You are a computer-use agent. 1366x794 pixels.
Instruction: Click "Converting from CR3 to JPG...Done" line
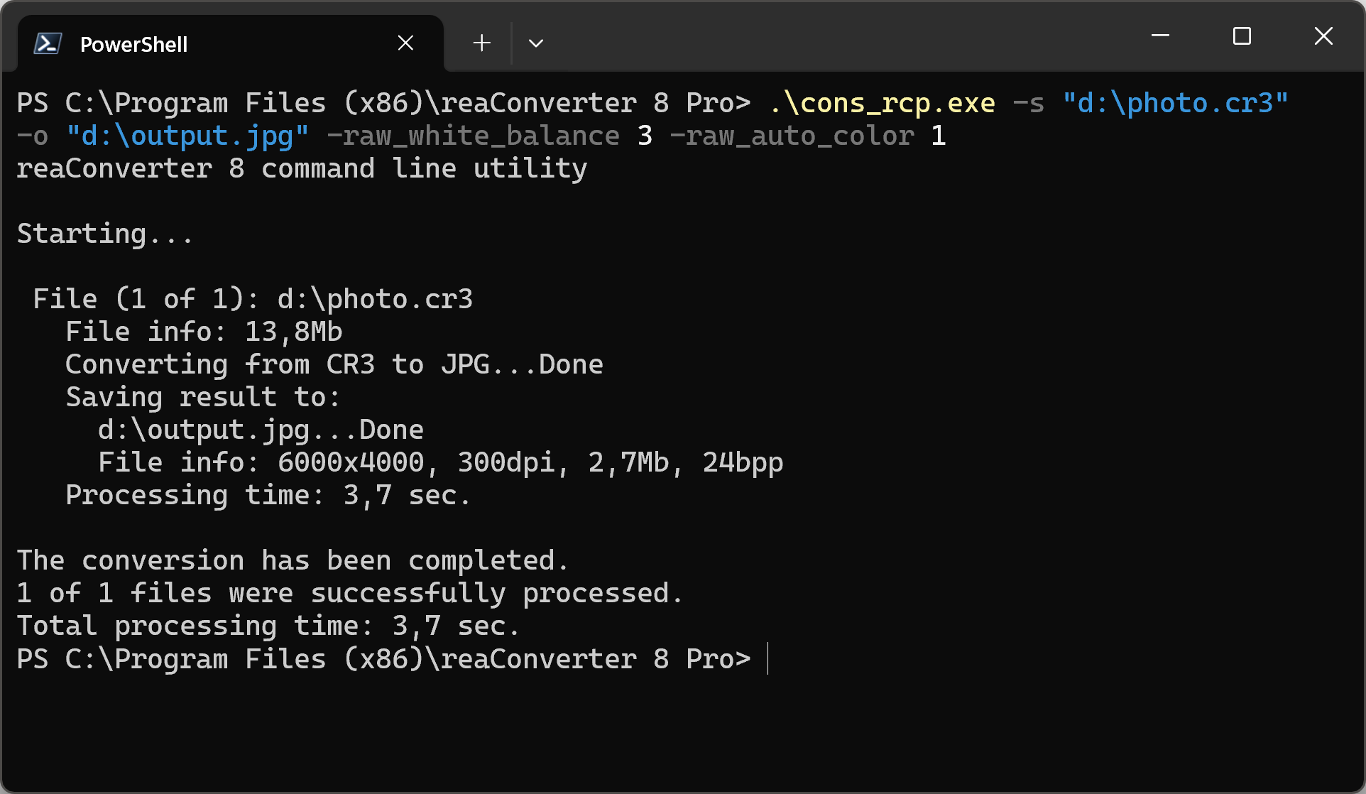(x=334, y=364)
